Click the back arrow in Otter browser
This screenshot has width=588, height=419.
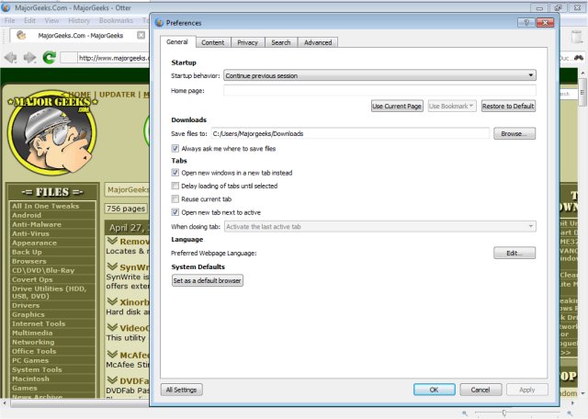[x=11, y=57]
